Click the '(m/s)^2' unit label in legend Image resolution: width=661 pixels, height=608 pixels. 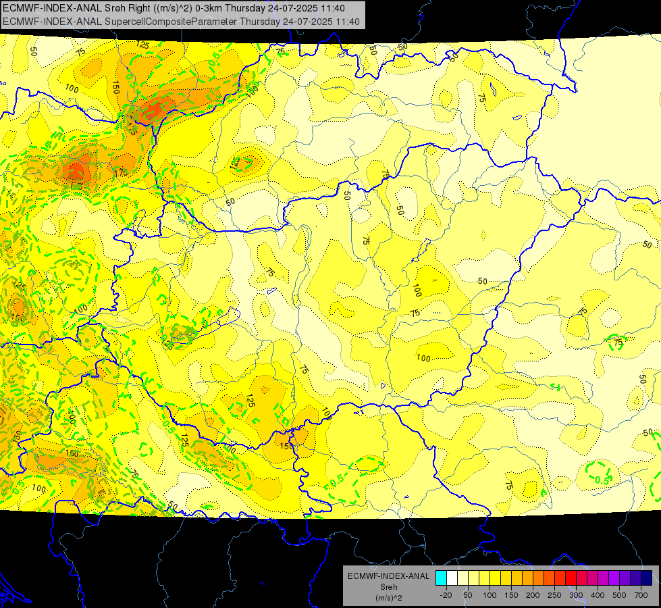(389, 598)
